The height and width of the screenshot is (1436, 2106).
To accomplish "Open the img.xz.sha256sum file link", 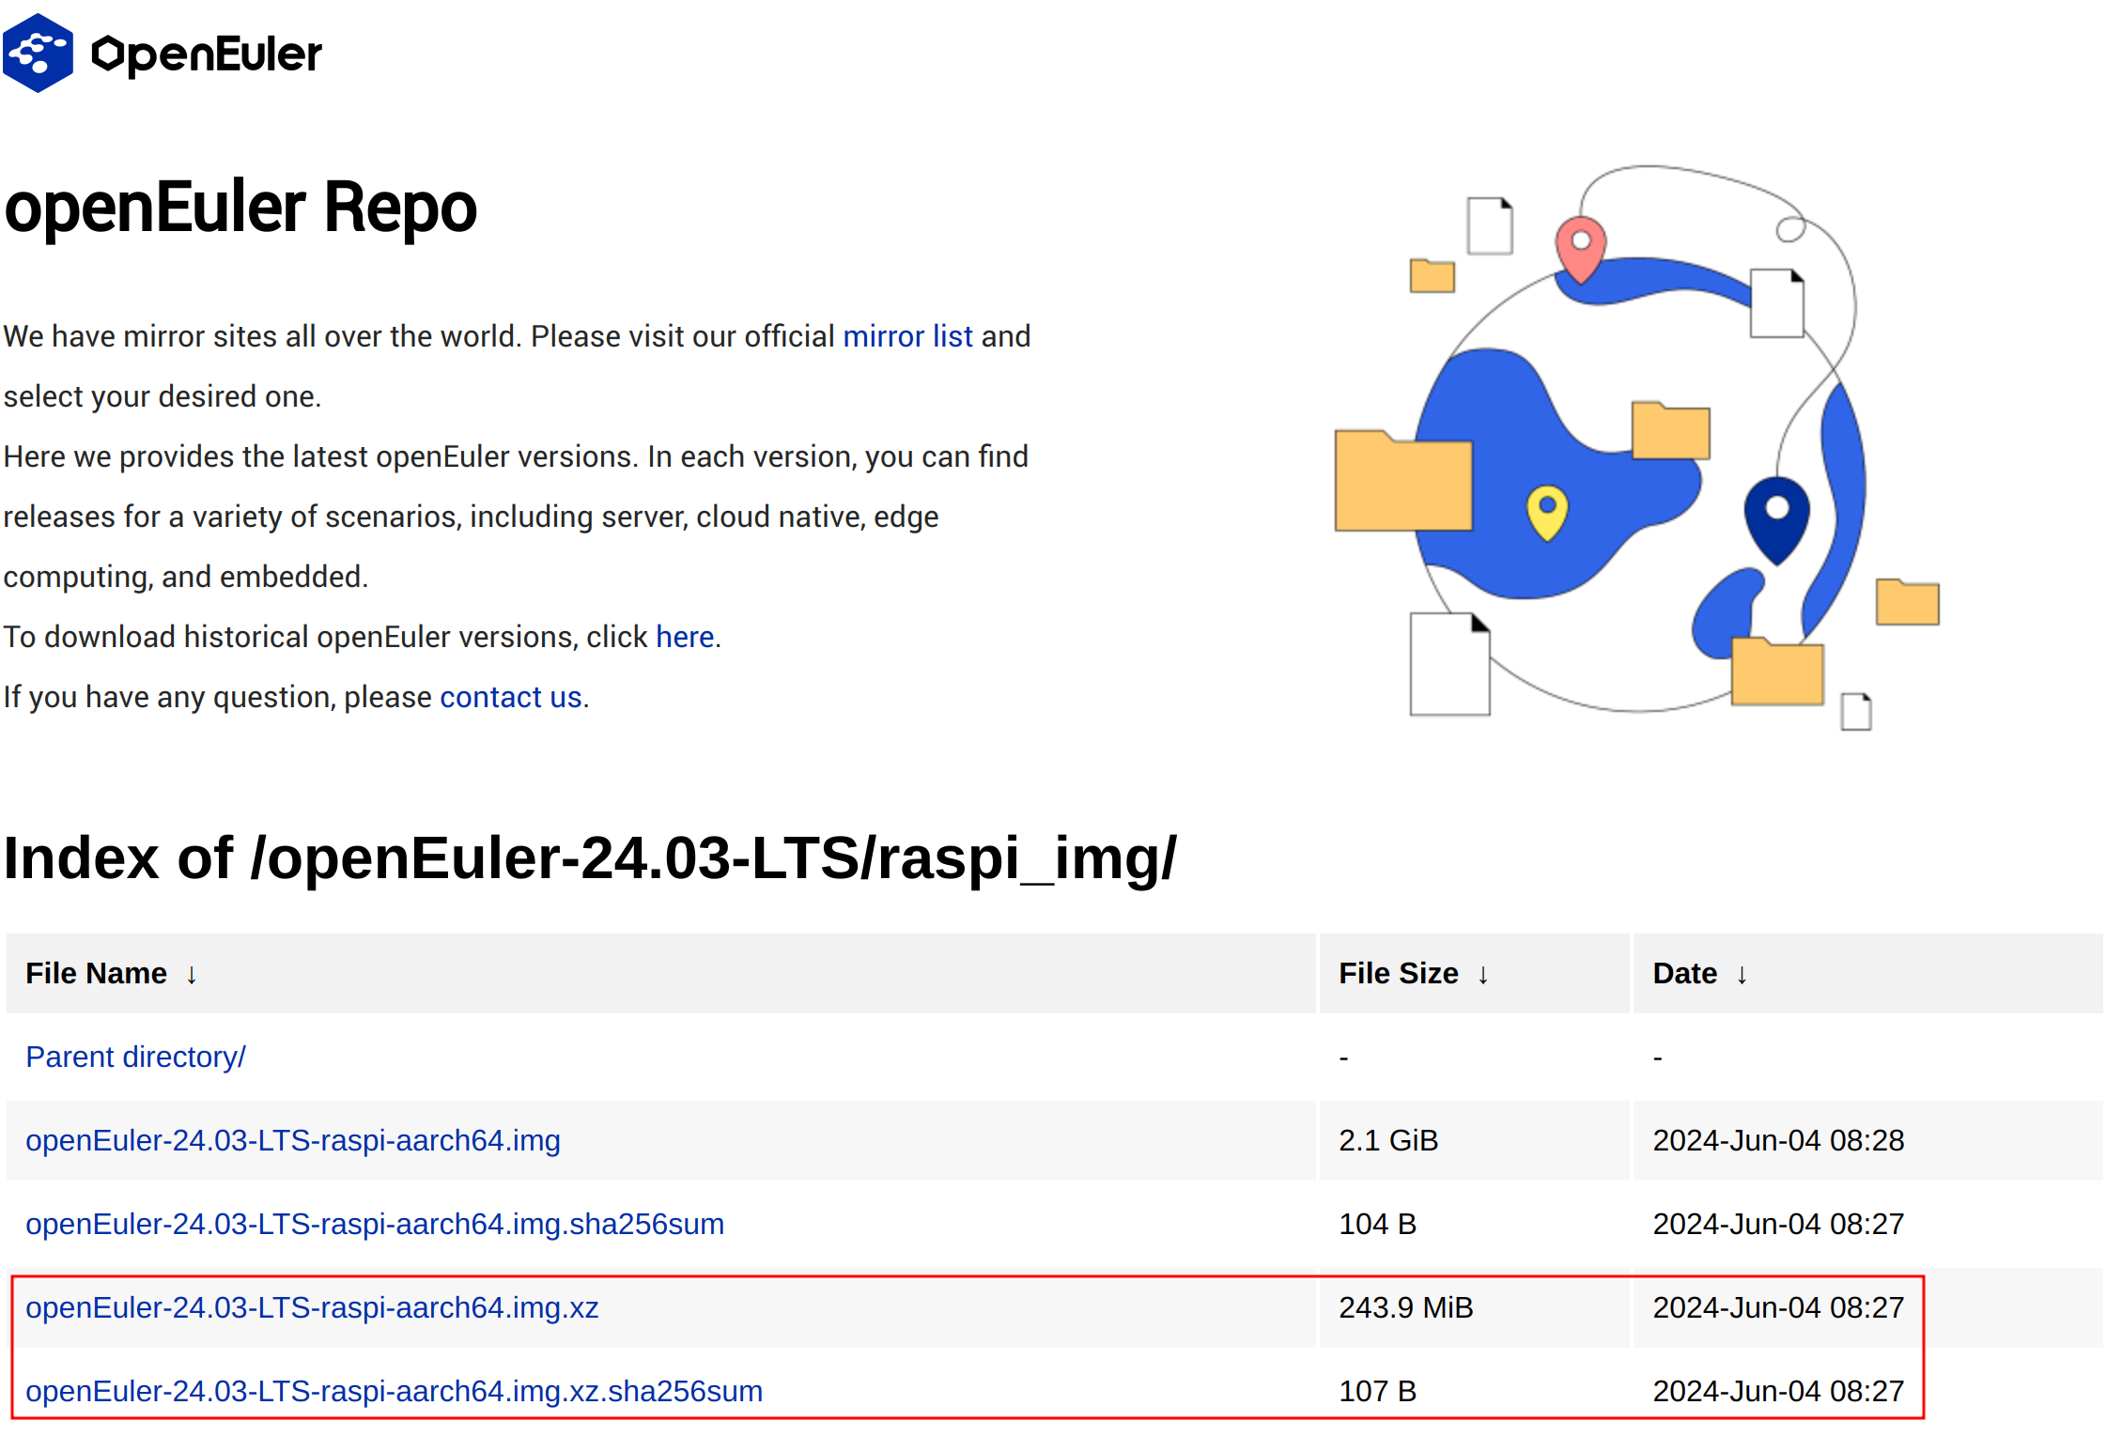I will 394,1391.
